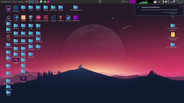The image size is (184, 103).
Task: Select the apktools folder
Action: click(x=16, y=42)
